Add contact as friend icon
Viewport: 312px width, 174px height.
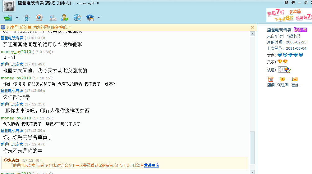pos(64,18)
